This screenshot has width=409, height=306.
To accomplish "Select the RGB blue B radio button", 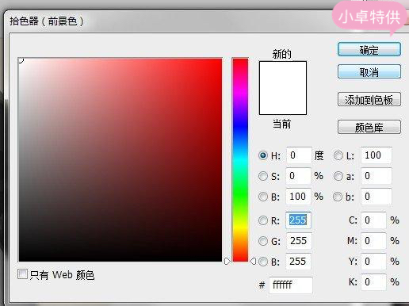I will [x=263, y=262].
